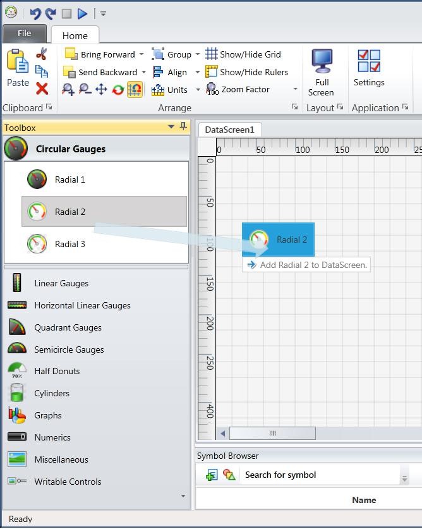This screenshot has width=422, height=529.
Task: Click horizontal scrollbar left arrow
Action: (223, 433)
